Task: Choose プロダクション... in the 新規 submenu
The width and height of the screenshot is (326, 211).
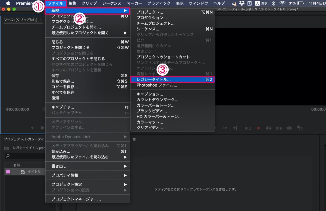Action: pyautogui.click(x=173, y=18)
